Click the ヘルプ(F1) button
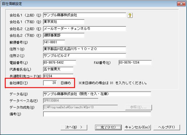The height and width of the screenshot is (135, 187). coord(167,127)
